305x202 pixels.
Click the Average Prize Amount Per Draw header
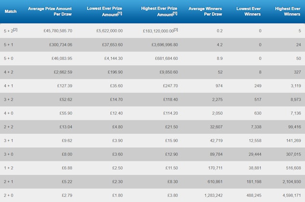click(50, 11)
